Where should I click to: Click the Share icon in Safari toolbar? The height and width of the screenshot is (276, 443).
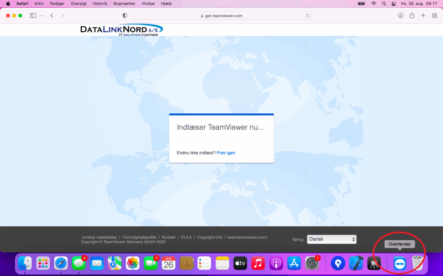(412, 16)
